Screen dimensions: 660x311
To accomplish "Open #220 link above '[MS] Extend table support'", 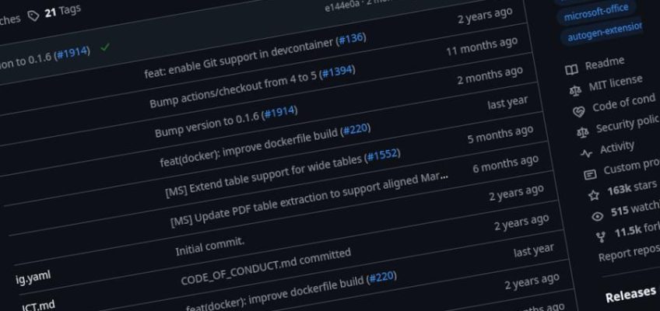I will 356,131.
